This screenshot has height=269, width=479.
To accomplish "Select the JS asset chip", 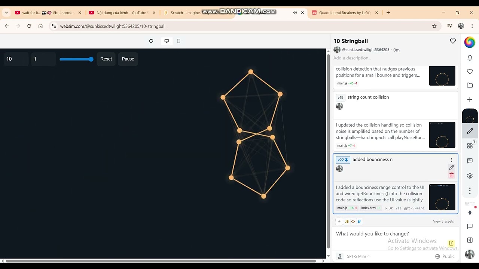I will [x=347, y=222].
